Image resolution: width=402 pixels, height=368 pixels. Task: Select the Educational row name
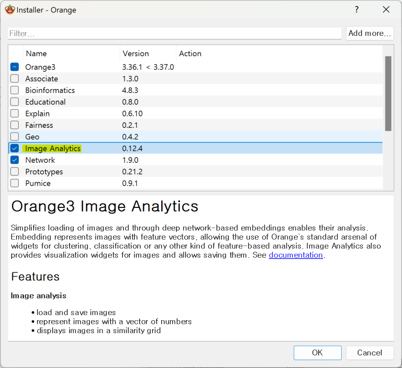point(45,102)
